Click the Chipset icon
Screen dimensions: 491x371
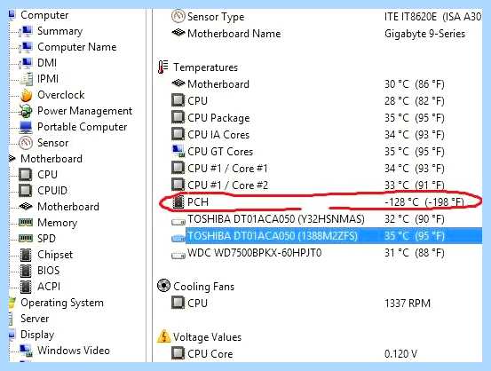pos(26,255)
